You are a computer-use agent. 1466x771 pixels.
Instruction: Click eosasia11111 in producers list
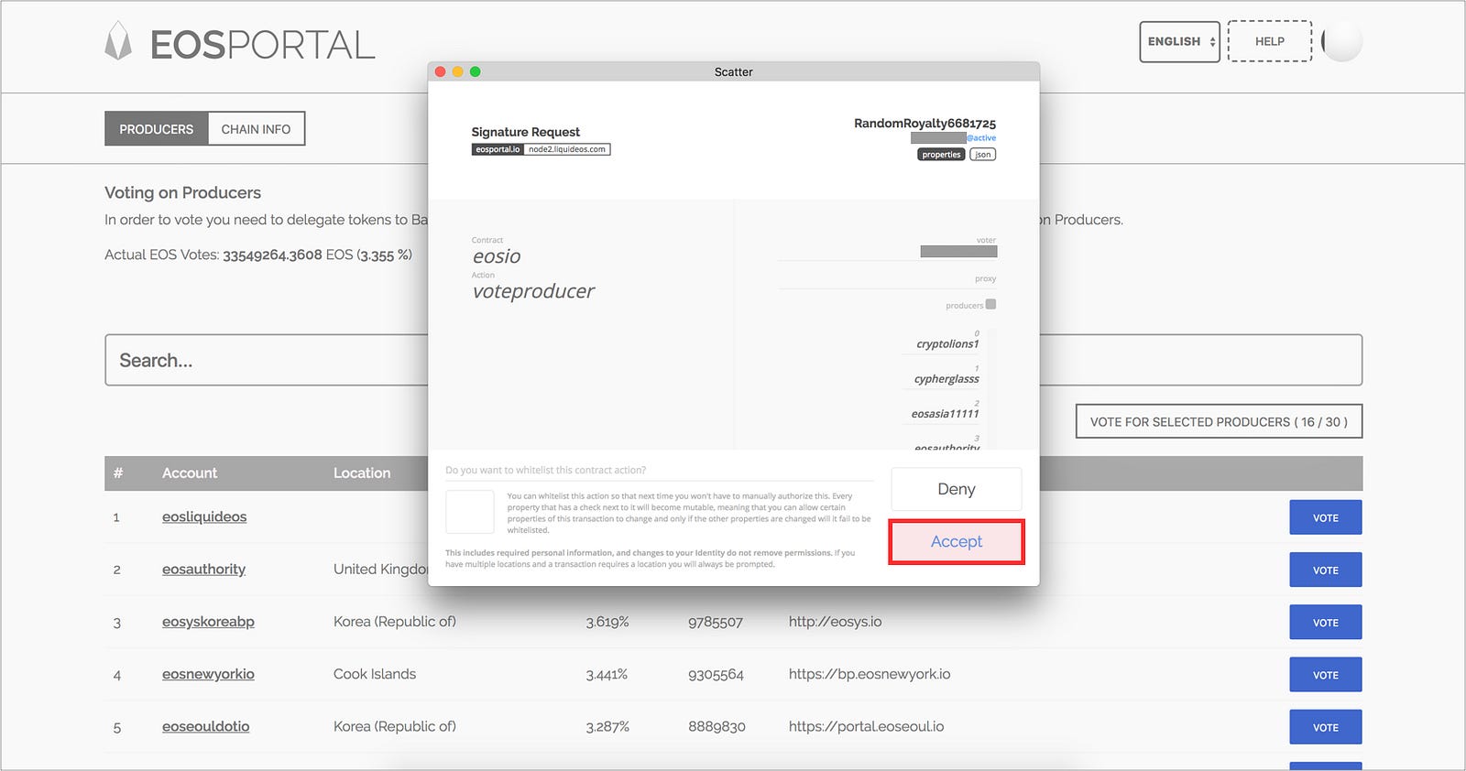945,414
